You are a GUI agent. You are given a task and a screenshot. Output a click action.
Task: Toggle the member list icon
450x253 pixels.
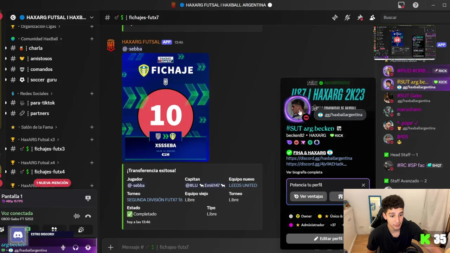[x=372, y=18]
